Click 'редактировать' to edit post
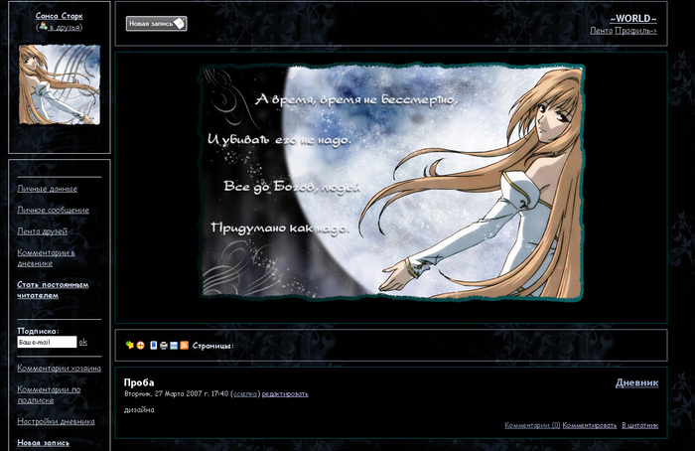This screenshot has width=695, height=451. click(285, 393)
